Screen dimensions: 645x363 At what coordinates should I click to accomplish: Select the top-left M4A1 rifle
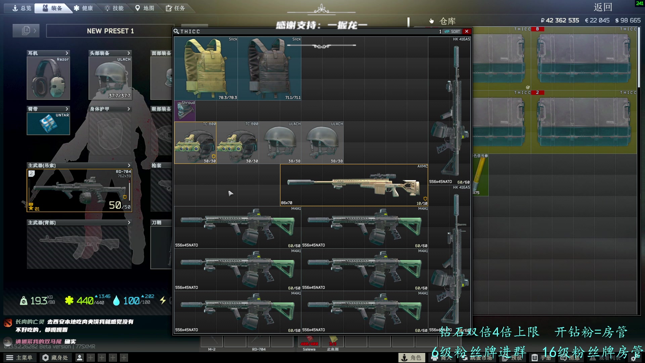click(238, 227)
